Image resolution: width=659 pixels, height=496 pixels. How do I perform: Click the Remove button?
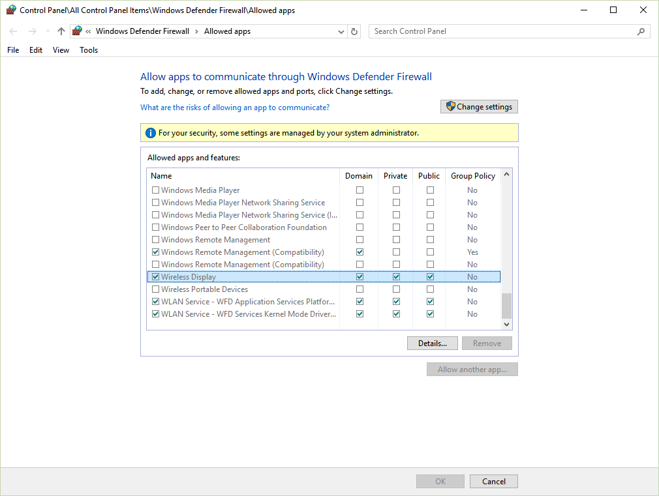487,343
